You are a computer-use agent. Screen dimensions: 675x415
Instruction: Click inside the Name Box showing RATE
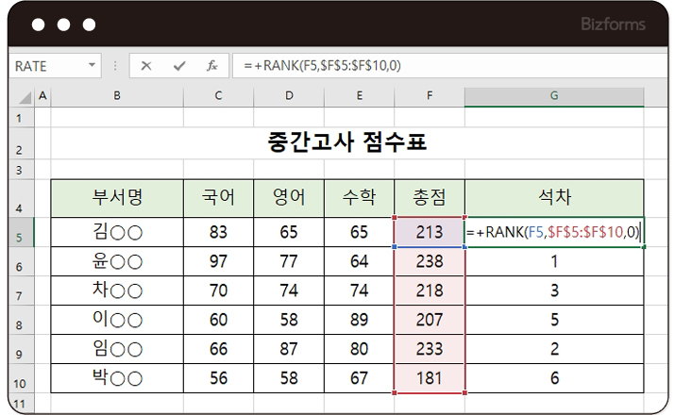tap(47, 66)
